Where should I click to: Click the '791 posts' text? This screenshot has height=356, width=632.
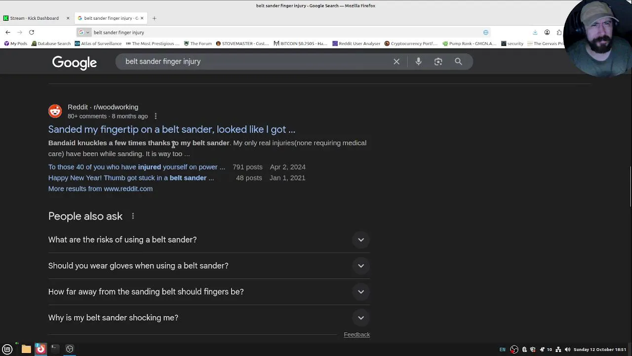point(247,167)
